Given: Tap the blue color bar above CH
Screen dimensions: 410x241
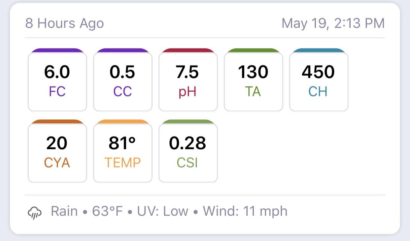Looking at the screenshot, I should [x=319, y=50].
